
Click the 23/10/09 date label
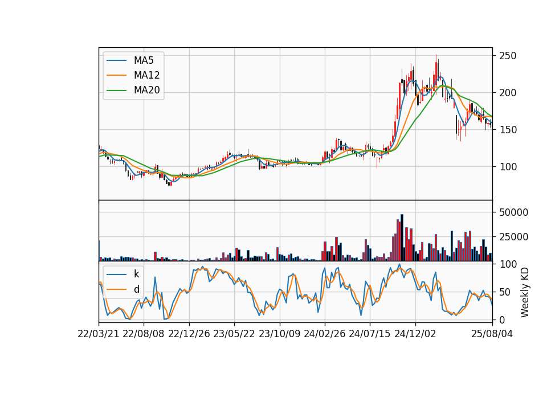pos(279,334)
